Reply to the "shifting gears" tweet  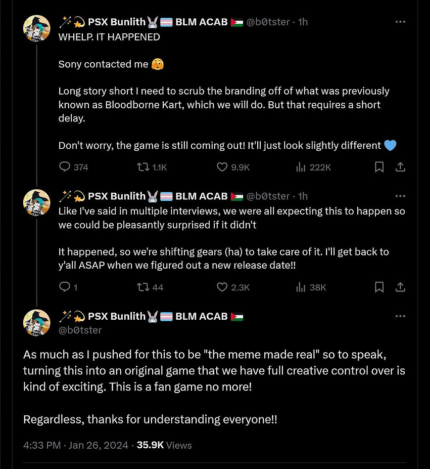click(65, 287)
